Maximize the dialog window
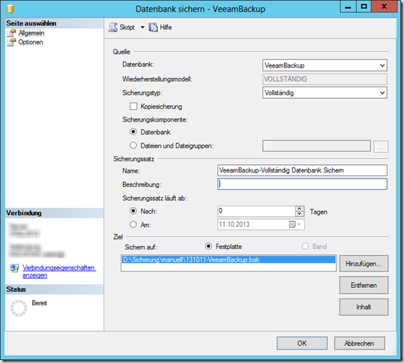 [x=364, y=7]
